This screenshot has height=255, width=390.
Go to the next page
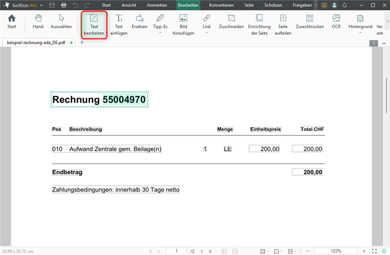coord(201,251)
